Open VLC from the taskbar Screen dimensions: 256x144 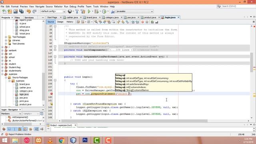tap(50, 140)
